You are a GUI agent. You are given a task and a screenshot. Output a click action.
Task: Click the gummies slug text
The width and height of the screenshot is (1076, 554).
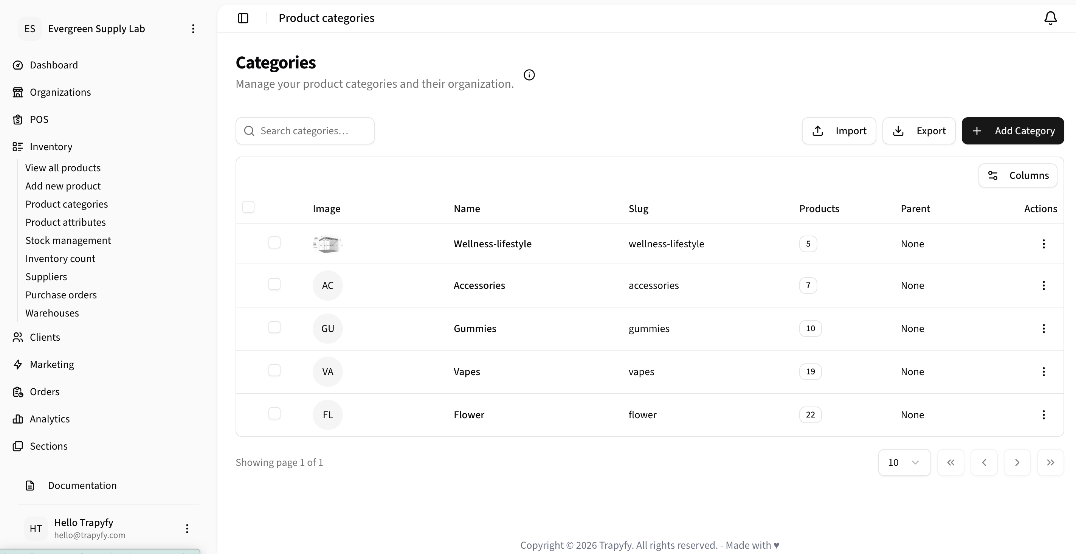tap(649, 329)
